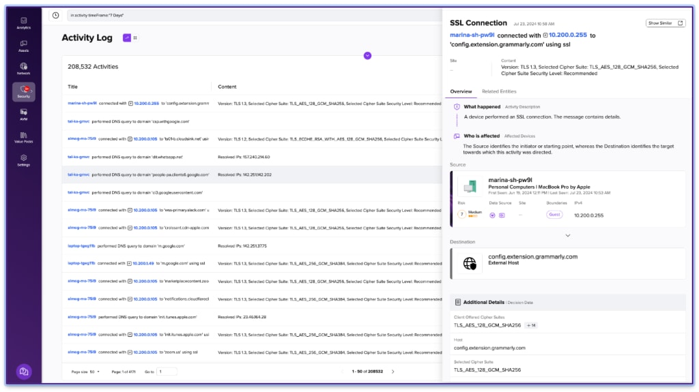Click the 'ts01-b.cloudsink.net' connection row

click(x=253, y=139)
